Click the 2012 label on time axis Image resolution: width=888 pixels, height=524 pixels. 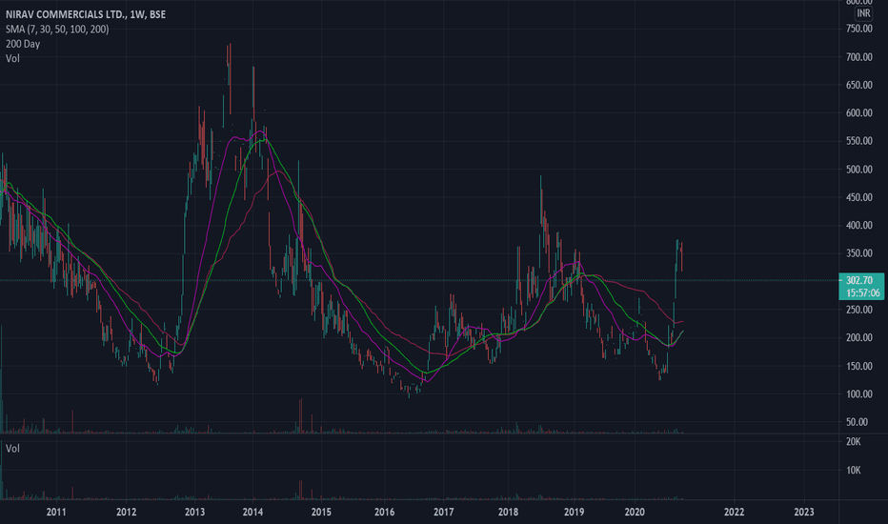(x=127, y=513)
